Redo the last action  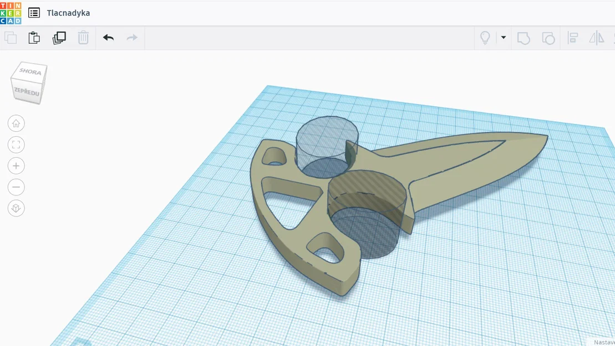coord(131,38)
